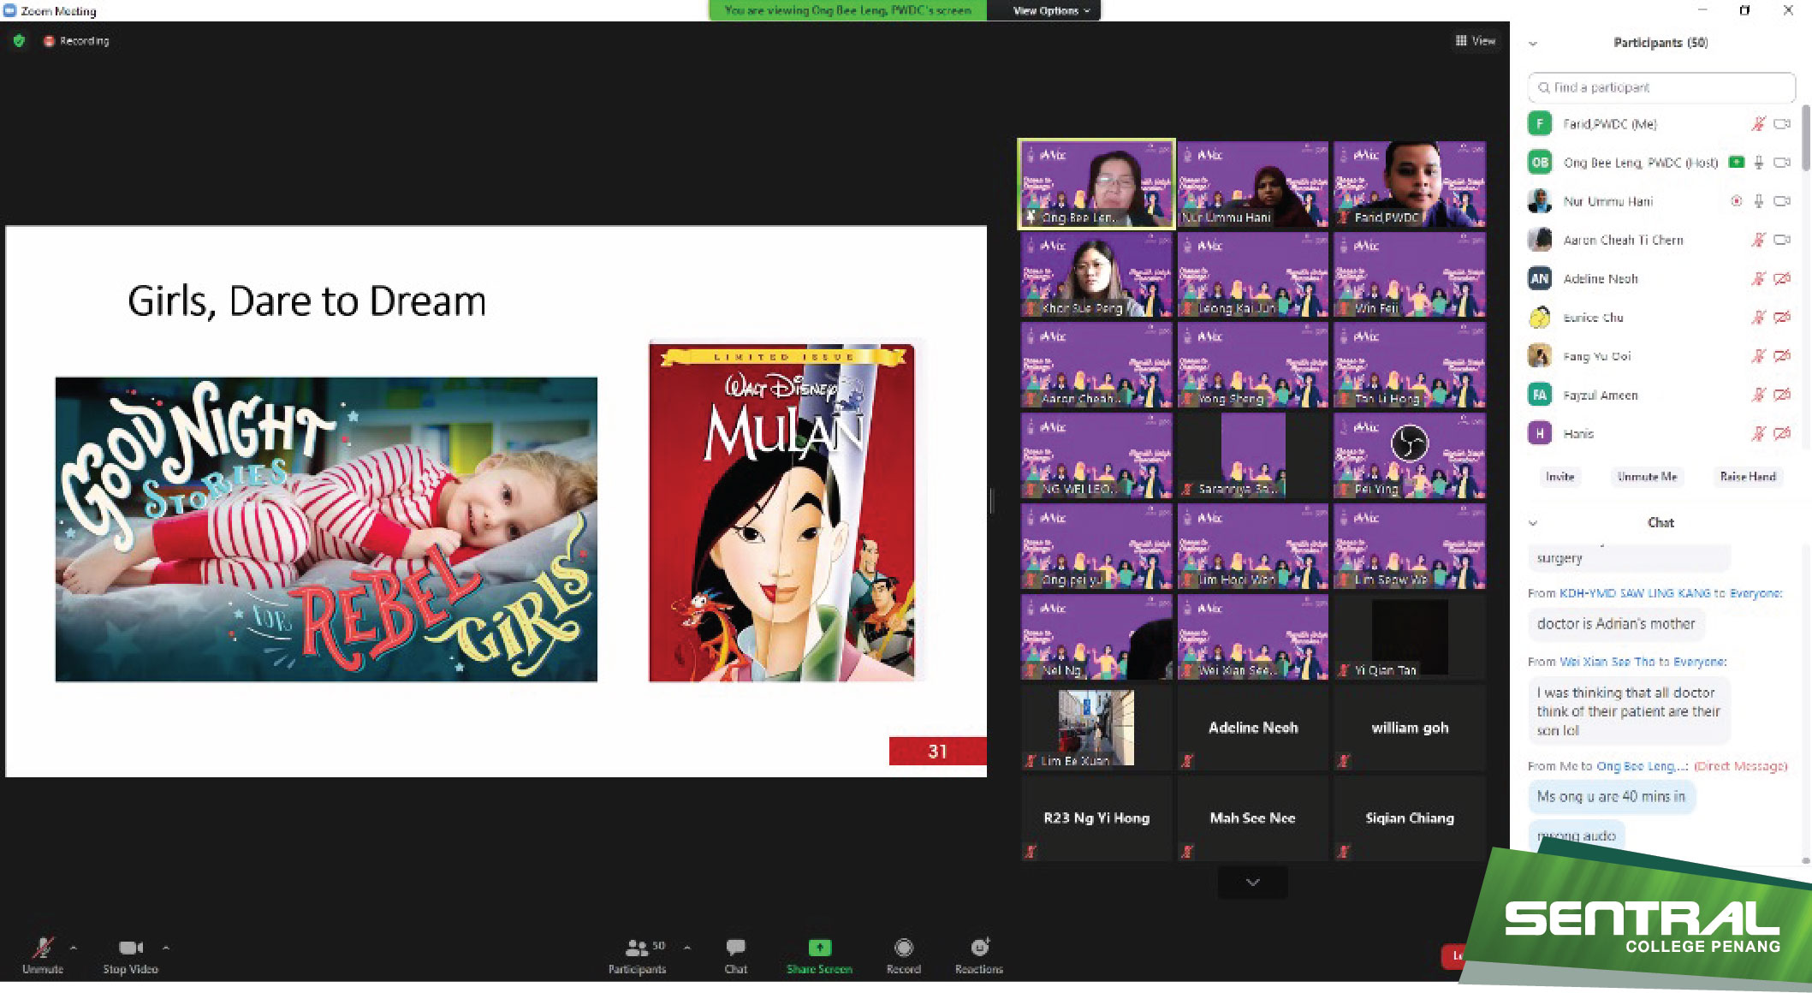Click the Unmute microphone icon

pyautogui.click(x=42, y=948)
